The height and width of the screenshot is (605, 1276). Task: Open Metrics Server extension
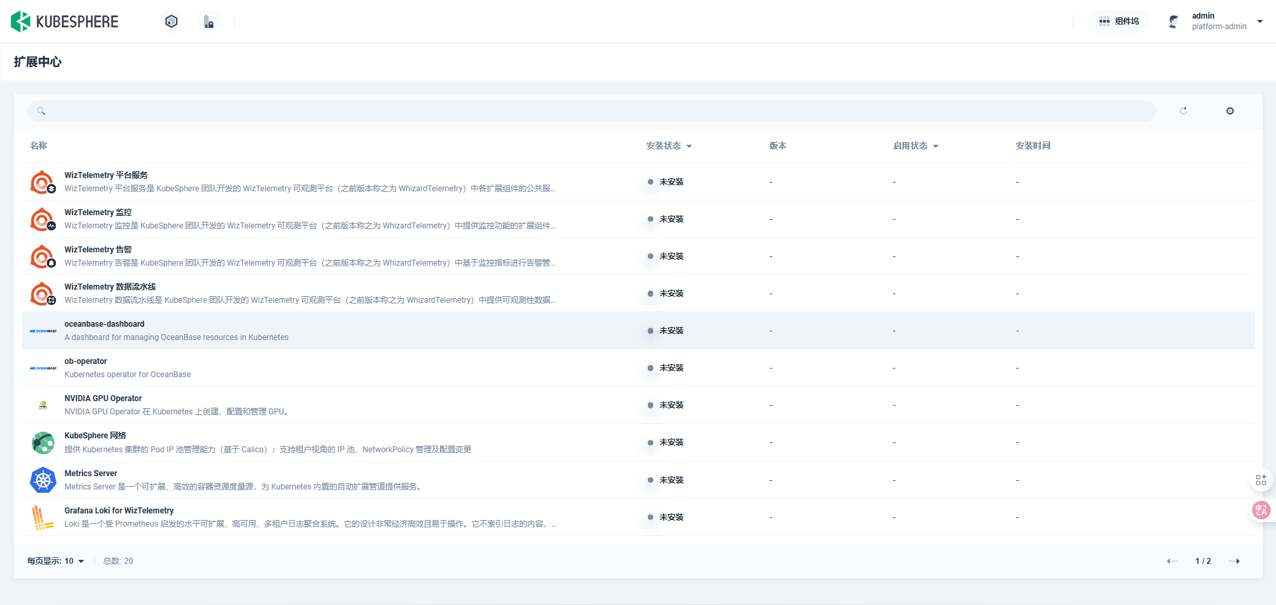pos(91,474)
